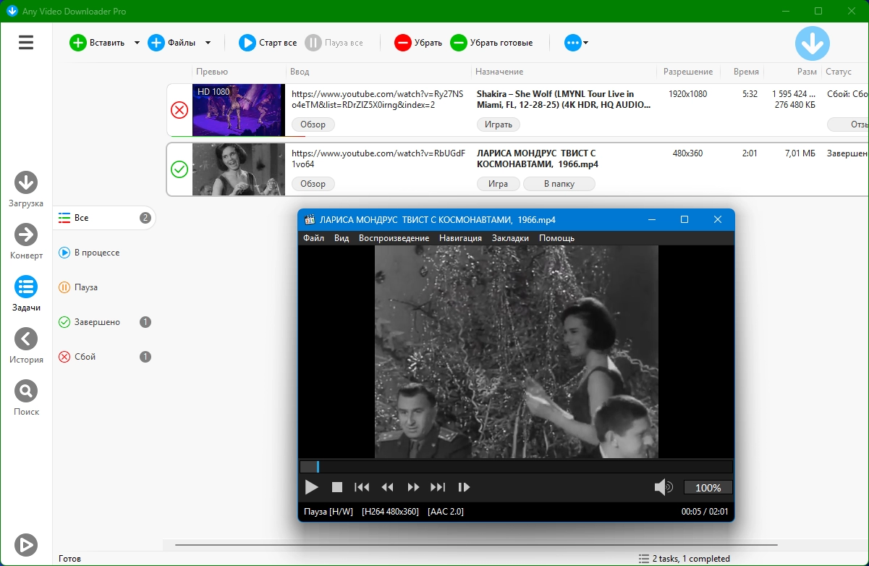Open the Поиск section in the sidebar
Image resolution: width=869 pixels, height=566 pixels.
tap(26, 398)
